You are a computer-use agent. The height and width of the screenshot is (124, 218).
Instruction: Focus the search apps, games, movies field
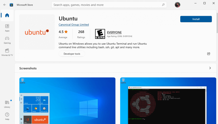[x=109, y=5]
